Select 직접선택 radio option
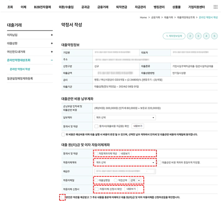This screenshot has height=203, width=221. tap(116, 180)
